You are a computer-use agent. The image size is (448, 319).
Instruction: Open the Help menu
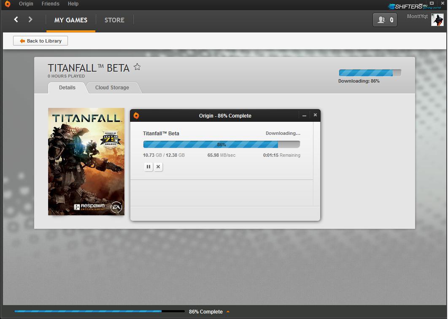(73, 4)
